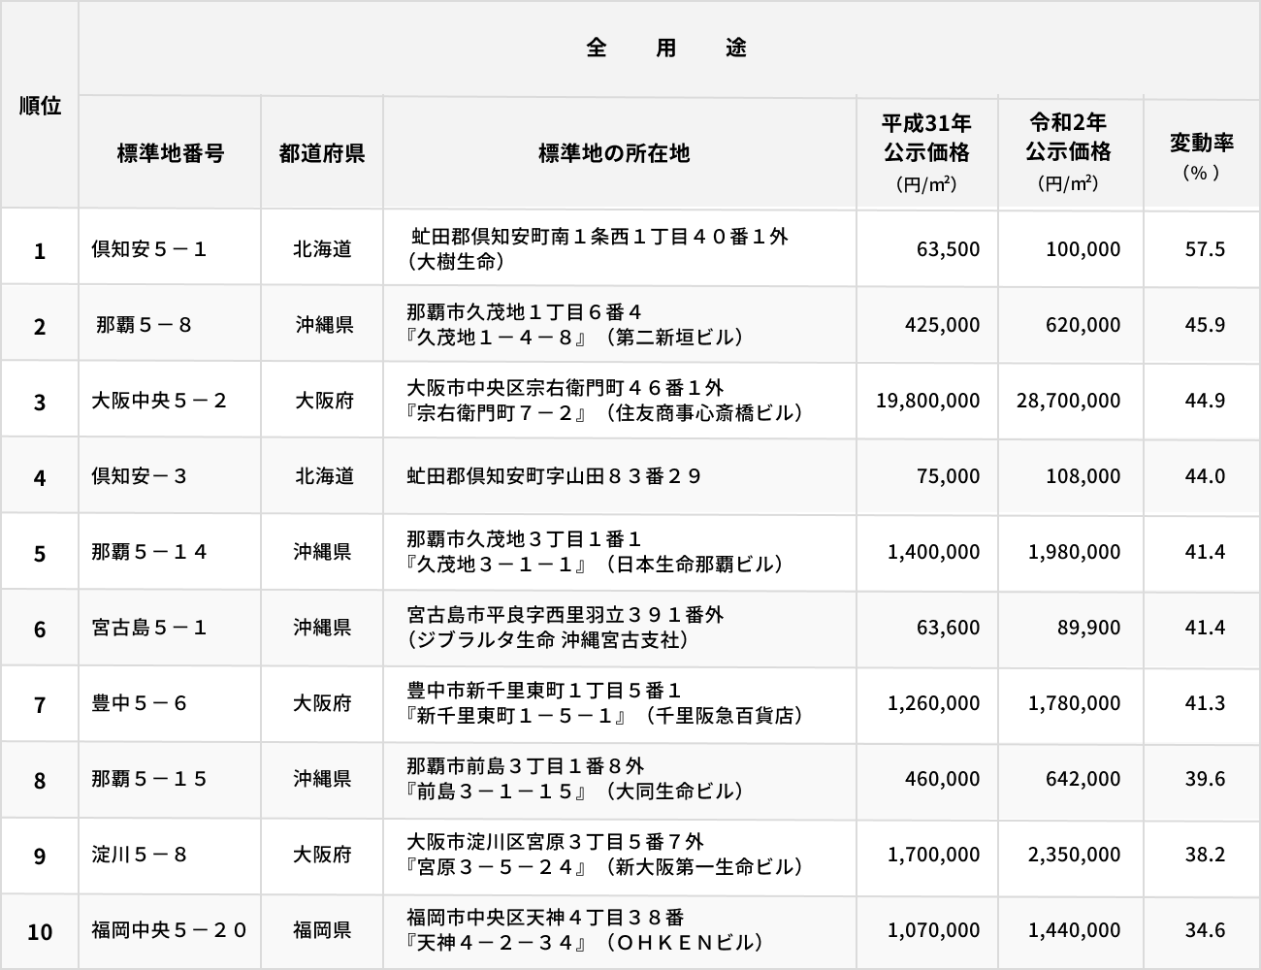This screenshot has height=970, width=1261.
Task: Click the 順位 column header
Action: 40,106
